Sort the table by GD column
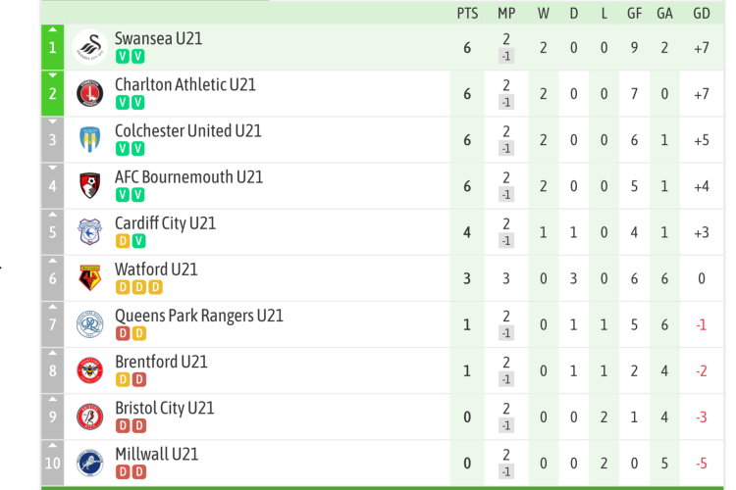 [701, 13]
